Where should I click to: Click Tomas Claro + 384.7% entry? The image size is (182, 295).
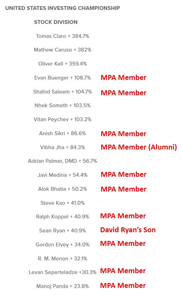(x=62, y=36)
